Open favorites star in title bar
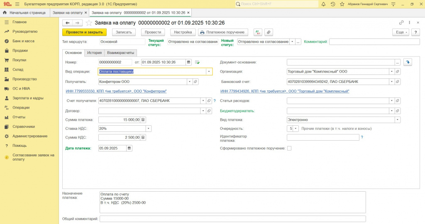Screen dimensions: 425x224 pyautogui.click(x=342, y=4)
